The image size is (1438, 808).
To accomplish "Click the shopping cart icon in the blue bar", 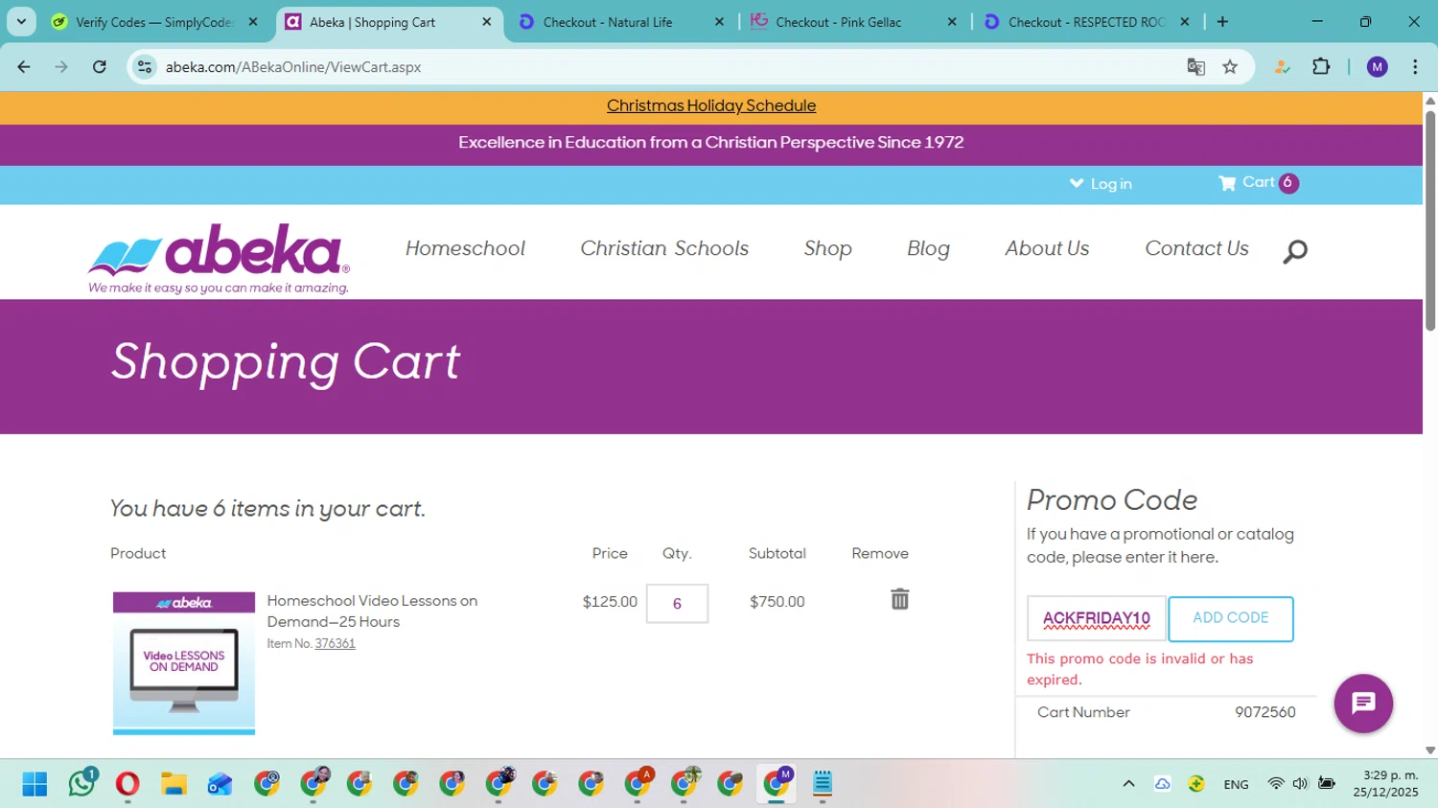I will coord(1227,183).
